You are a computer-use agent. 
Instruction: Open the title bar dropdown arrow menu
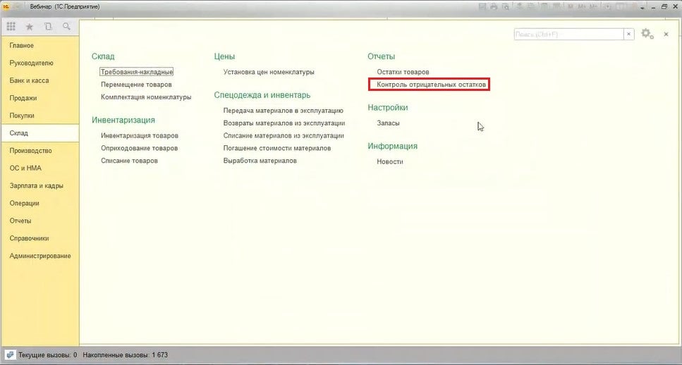tap(642, 8)
